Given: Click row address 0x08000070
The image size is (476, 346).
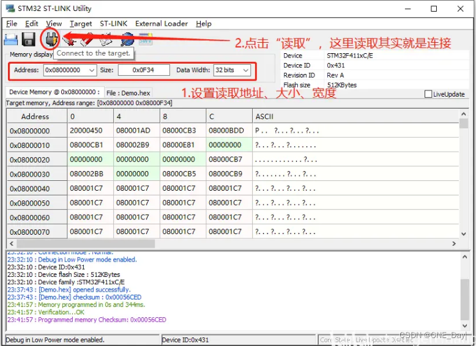Looking at the screenshot, I should (x=37, y=232).
